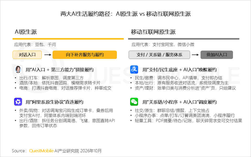Click the blue Alipay icon
Viewport: 251px width, 157px height.
tap(134, 69)
